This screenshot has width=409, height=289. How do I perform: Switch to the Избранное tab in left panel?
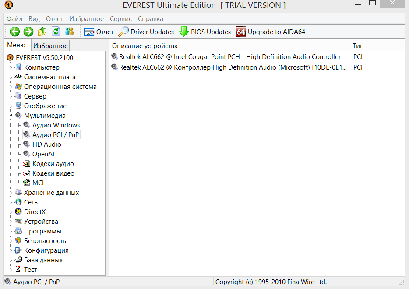51,46
